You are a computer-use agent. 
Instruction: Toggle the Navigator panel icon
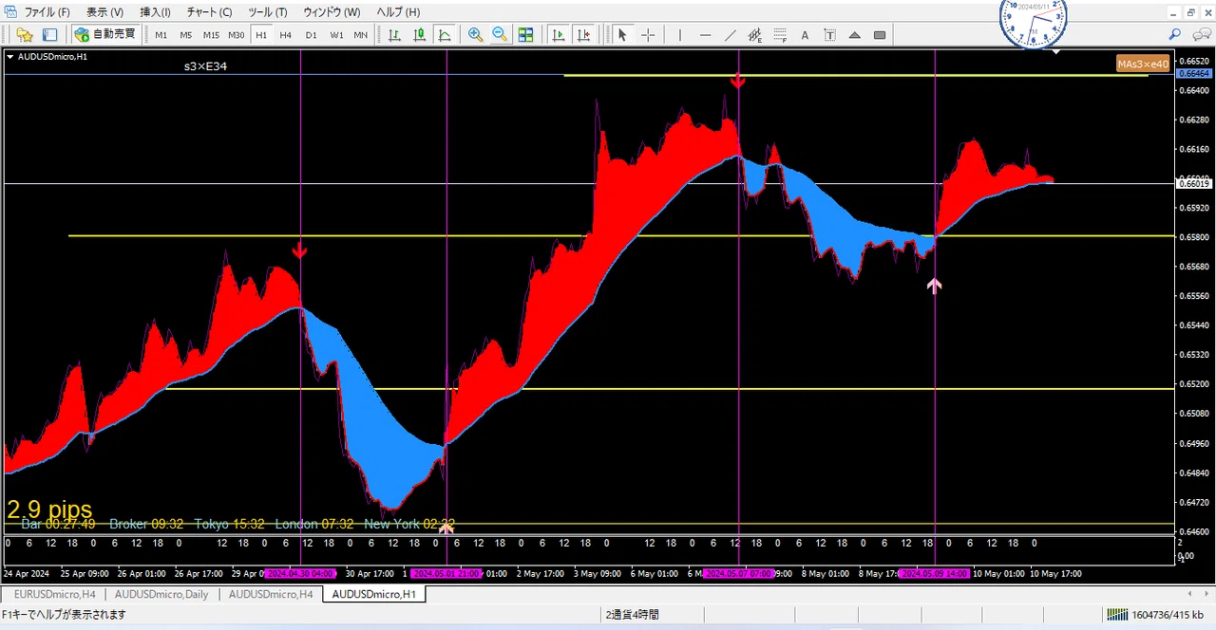click(49, 34)
